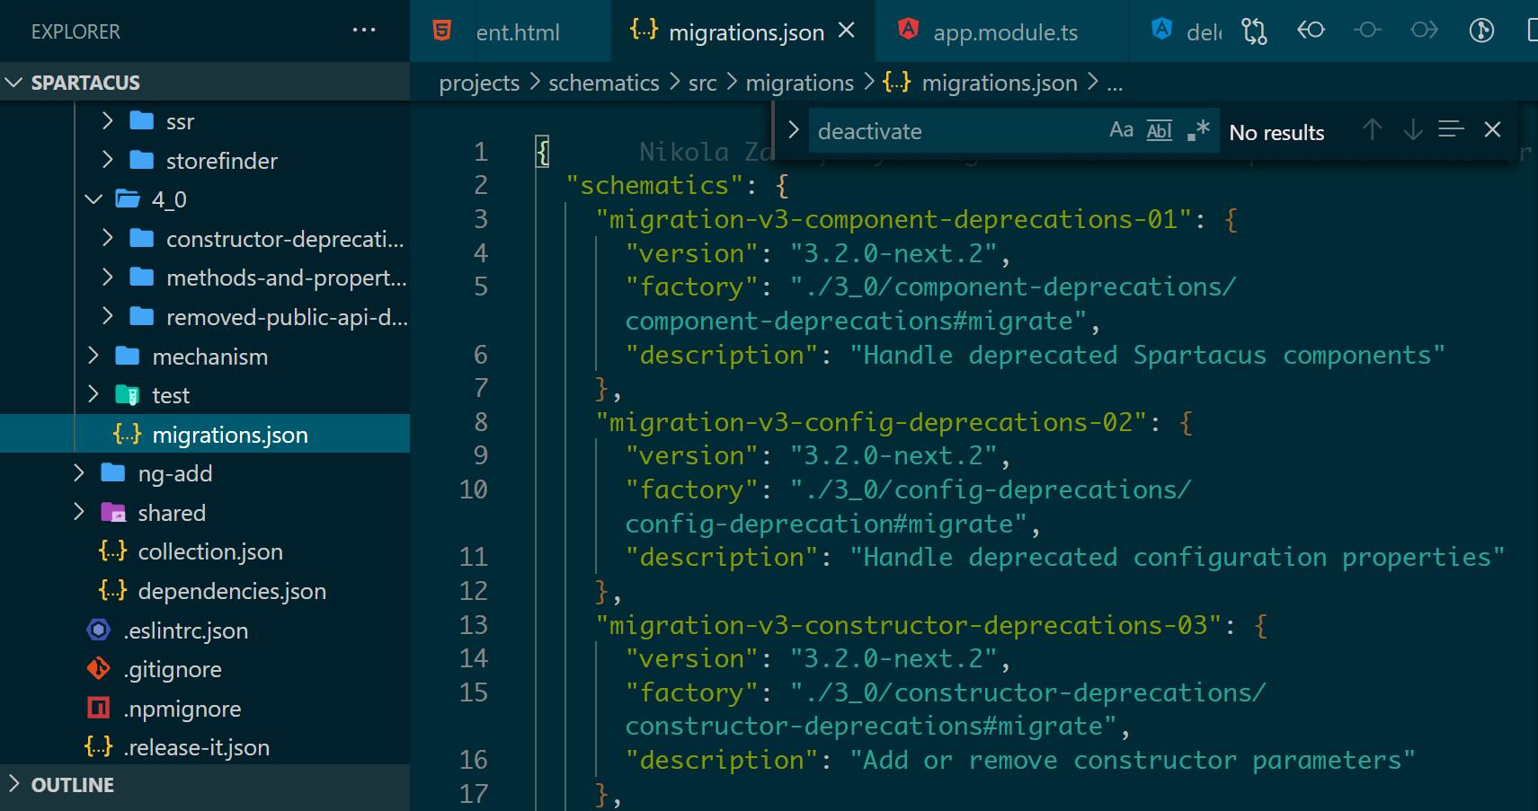Toggle Find in Selection
Image resolution: width=1538 pixels, height=811 pixels.
click(x=1451, y=130)
